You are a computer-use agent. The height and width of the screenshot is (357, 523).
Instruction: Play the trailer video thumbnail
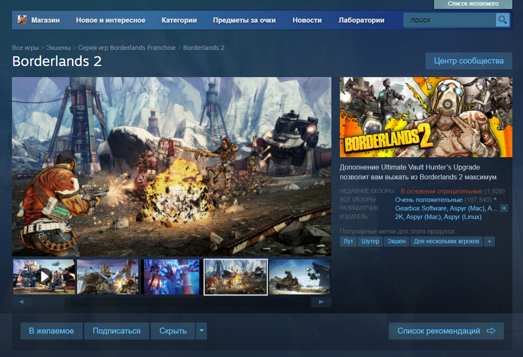(44, 276)
